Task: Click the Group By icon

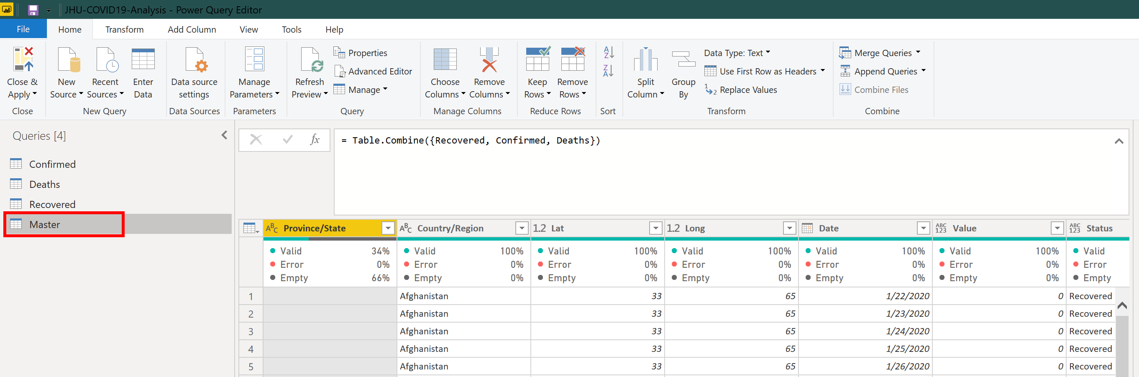Action: [683, 59]
